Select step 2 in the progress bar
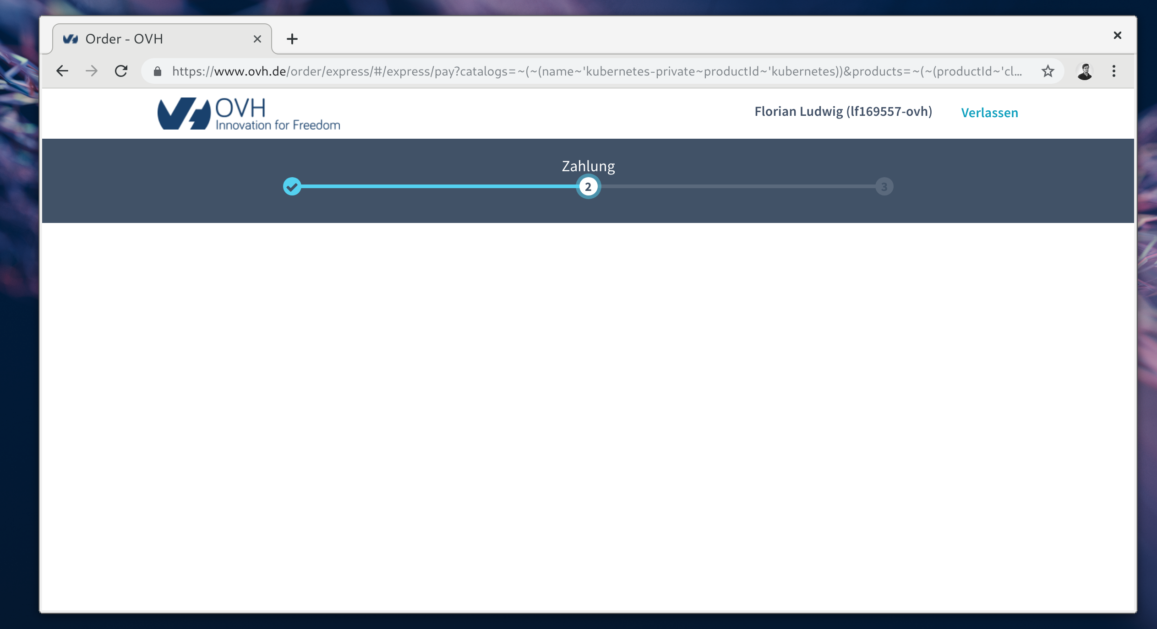Screen dimensions: 1157x629 tap(588, 187)
